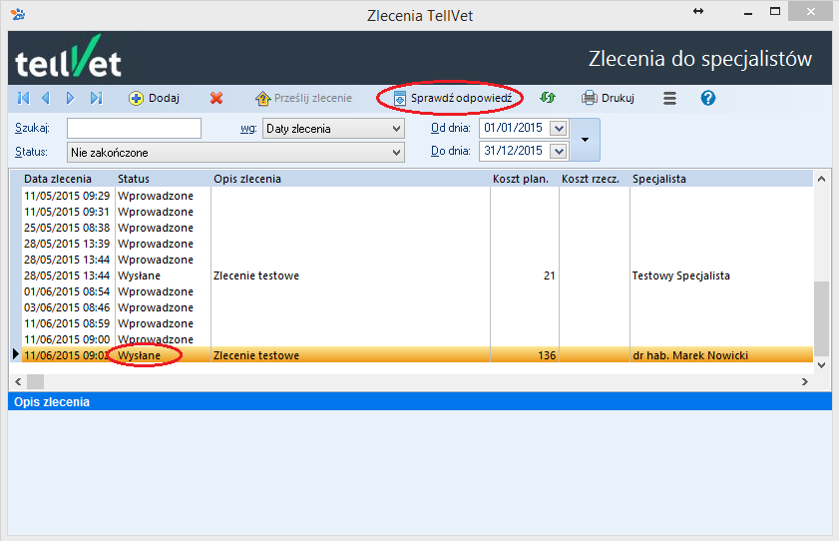Click the app icon in title bar
This screenshot has height=541, width=839.
(x=18, y=14)
